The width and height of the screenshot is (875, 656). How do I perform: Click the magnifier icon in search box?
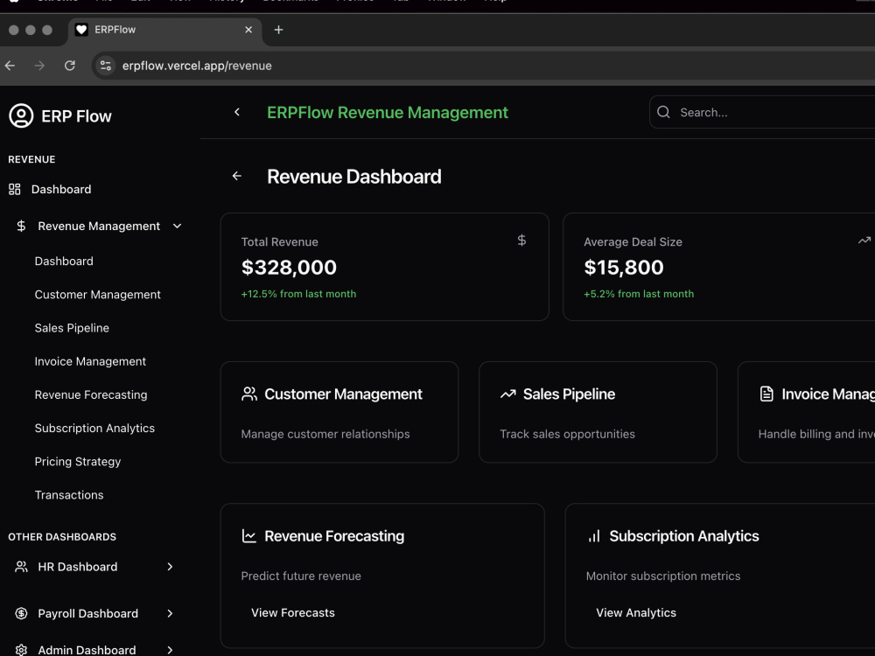tap(663, 112)
